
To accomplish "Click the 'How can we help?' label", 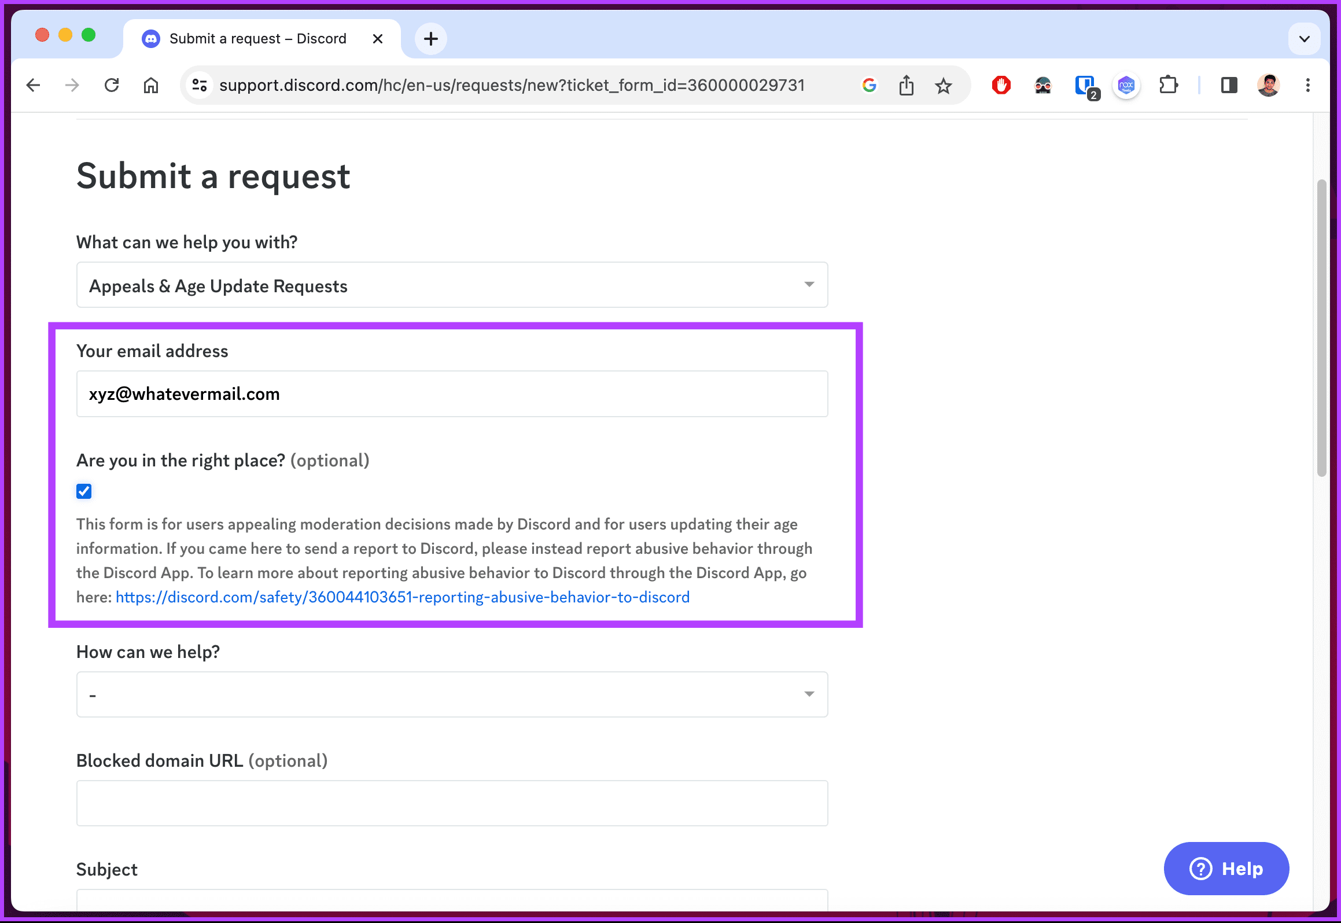I will [x=148, y=652].
